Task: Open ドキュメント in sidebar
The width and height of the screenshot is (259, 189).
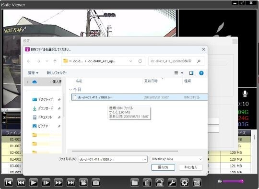Action: coord(45,118)
